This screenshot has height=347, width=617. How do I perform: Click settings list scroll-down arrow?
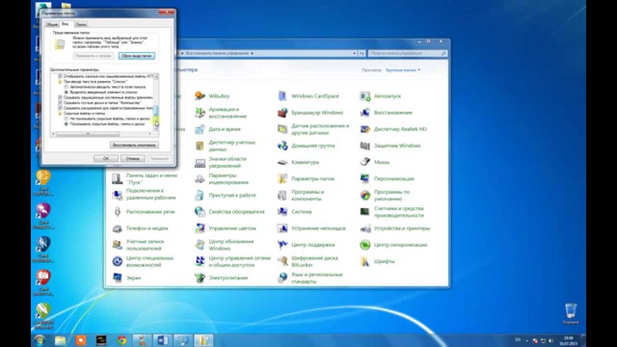coord(156,128)
